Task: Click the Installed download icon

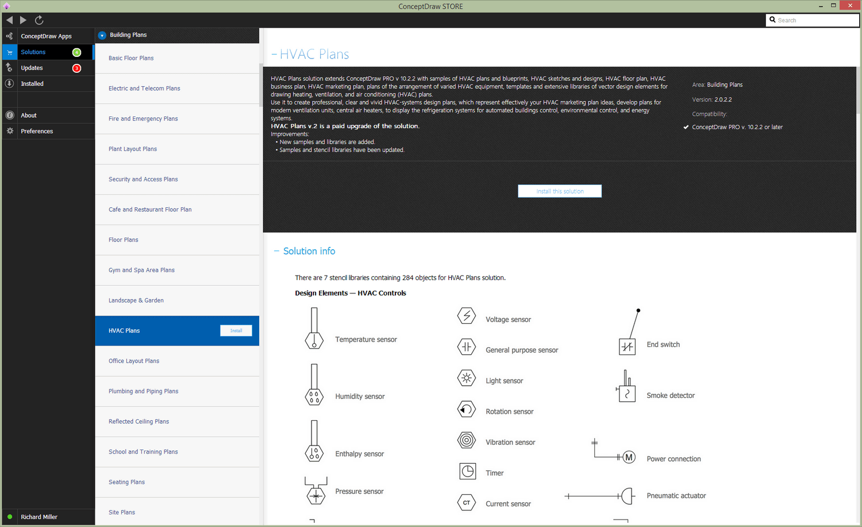Action: tap(9, 83)
